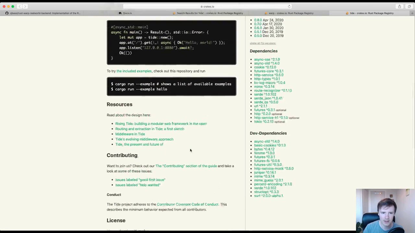Open 'Tide's evolving middleware approach' link
The width and height of the screenshot is (415, 233).
144,139
